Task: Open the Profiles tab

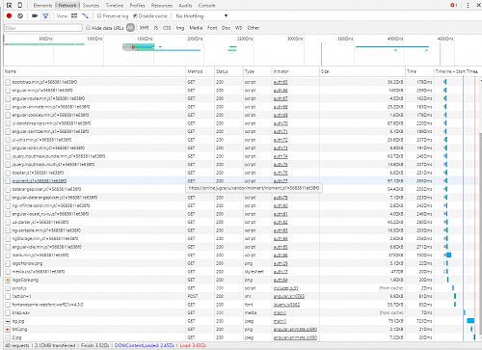Action: [137, 6]
